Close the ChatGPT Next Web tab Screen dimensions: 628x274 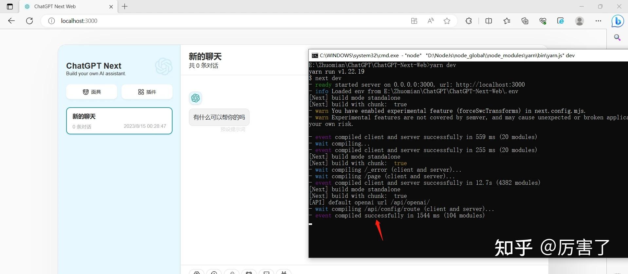coord(111,7)
